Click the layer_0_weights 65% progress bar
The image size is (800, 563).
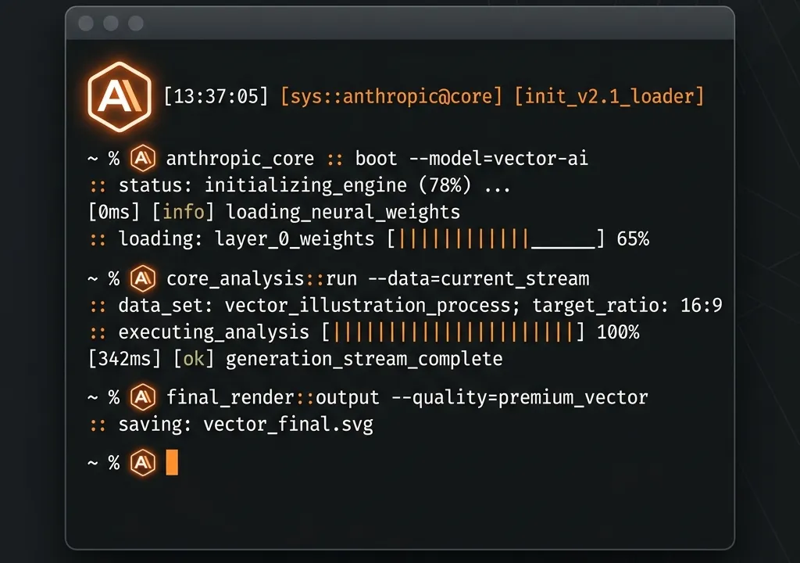click(x=496, y=238)
